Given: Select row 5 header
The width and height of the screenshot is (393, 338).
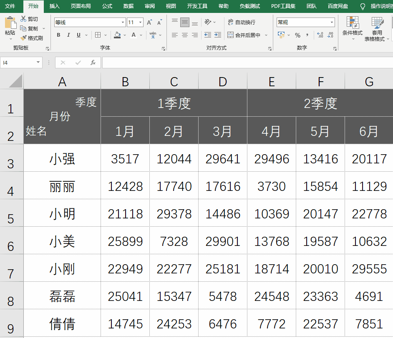Looking at the screenshot, I should (x=12, y=213).
